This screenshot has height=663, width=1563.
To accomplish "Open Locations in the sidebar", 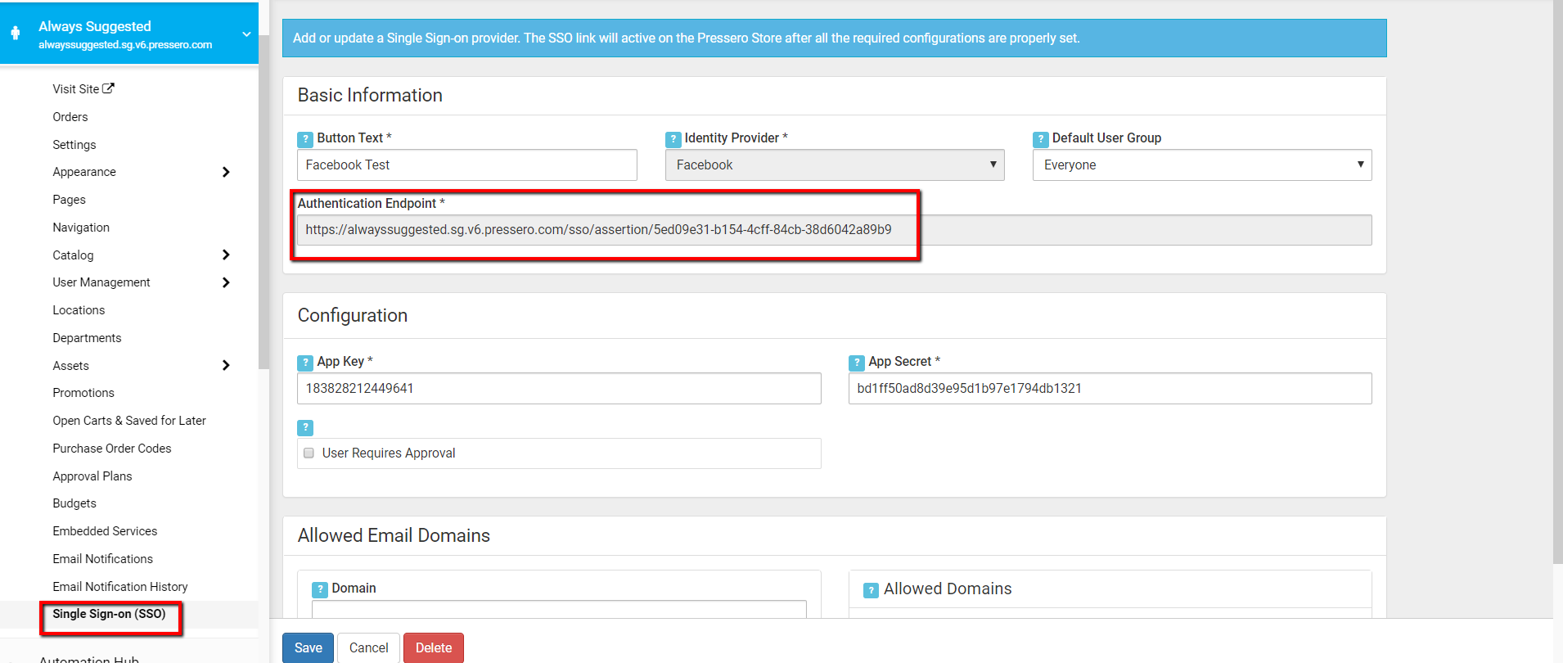I will (x=79, y=310).
